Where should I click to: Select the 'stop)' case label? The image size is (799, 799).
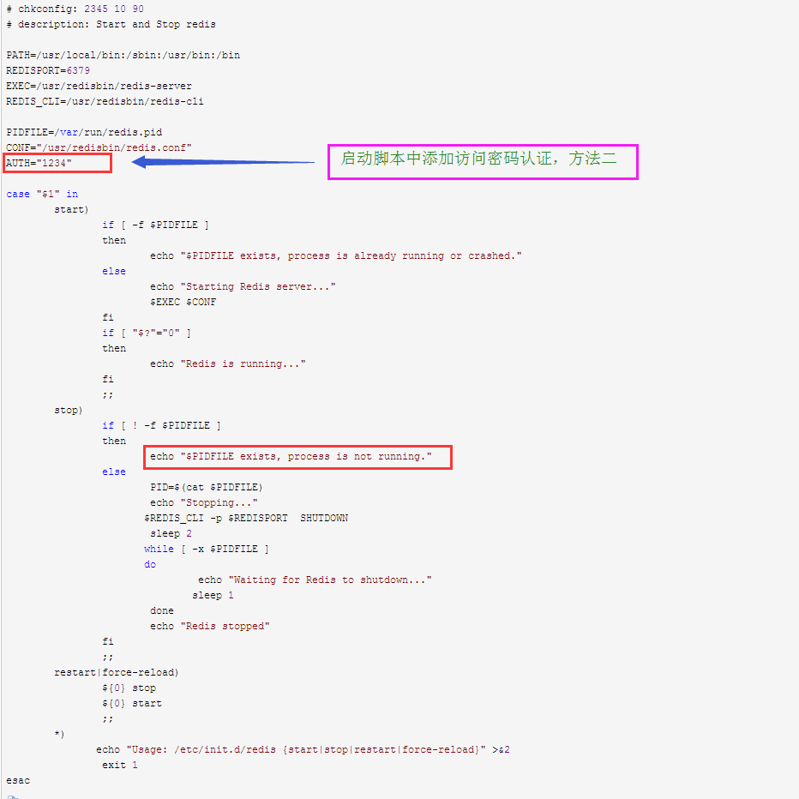coord(69,410)
